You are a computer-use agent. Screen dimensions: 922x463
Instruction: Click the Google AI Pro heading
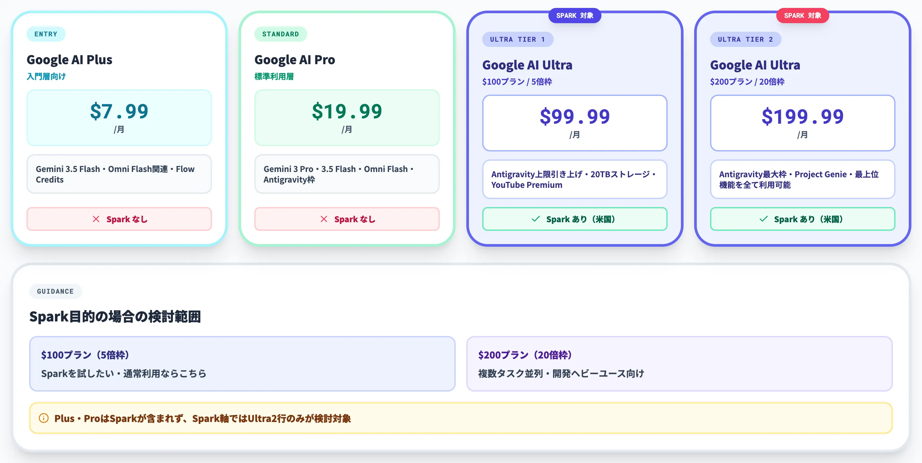[x=295, y=60]
